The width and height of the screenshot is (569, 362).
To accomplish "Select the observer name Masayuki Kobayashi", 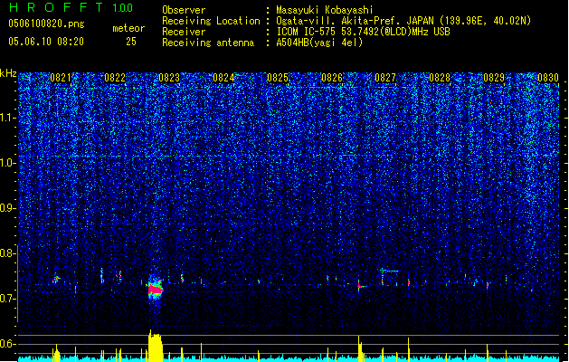I will [325, 10].
